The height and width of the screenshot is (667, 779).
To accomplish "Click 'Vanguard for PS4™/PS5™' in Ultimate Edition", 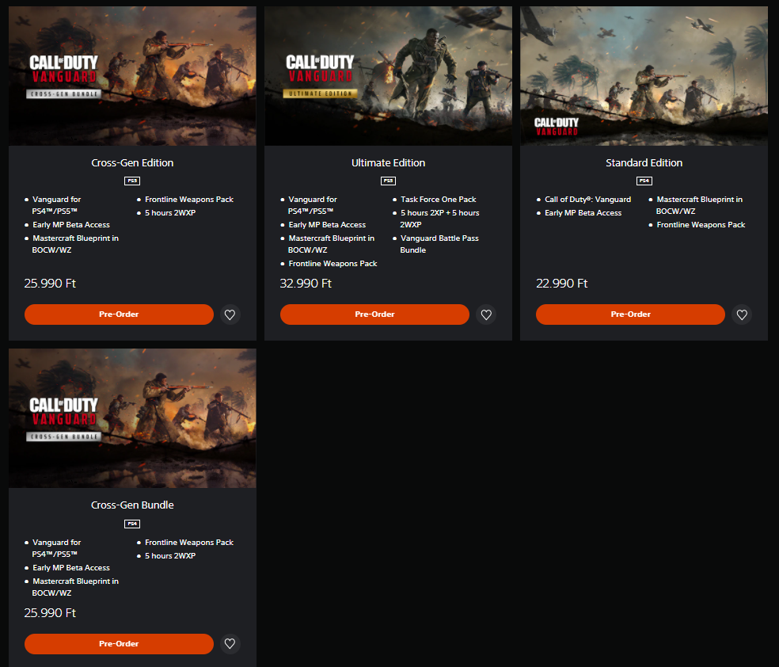I will [x=312, y=205].
